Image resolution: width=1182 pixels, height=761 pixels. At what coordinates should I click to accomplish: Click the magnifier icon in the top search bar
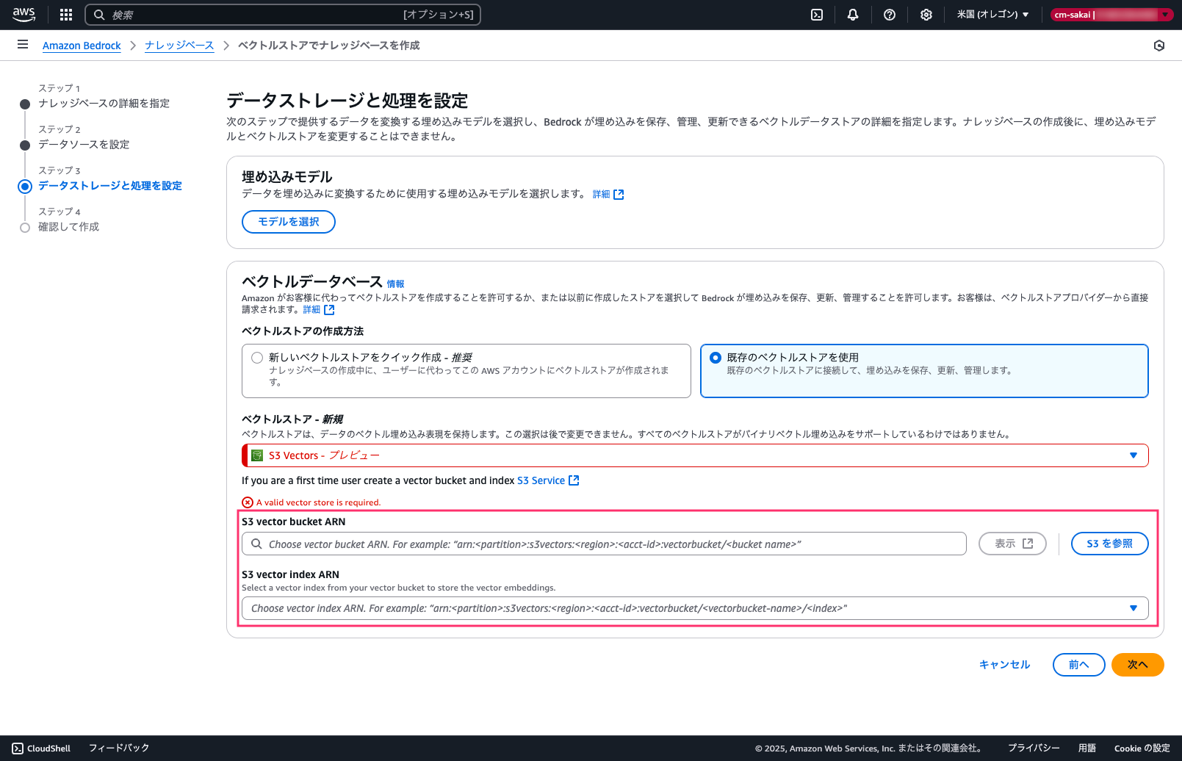(99, 15)
